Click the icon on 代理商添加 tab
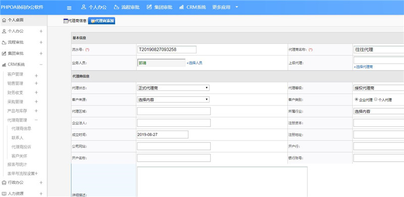Image resolution: width=404 pixels, height=197 pixels. 92,21
